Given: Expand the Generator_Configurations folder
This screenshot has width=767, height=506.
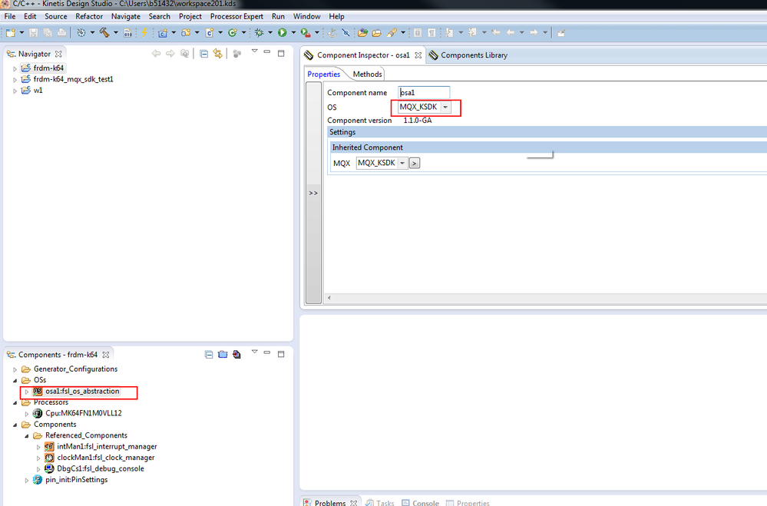Looking at the screenshot, I should [15, 369].
